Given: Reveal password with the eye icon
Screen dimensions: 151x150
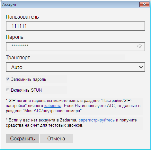Looking at the screenshot, I should [x=140, y=46].
